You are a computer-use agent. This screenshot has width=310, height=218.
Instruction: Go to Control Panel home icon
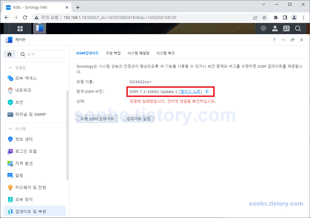coord(9,54)
